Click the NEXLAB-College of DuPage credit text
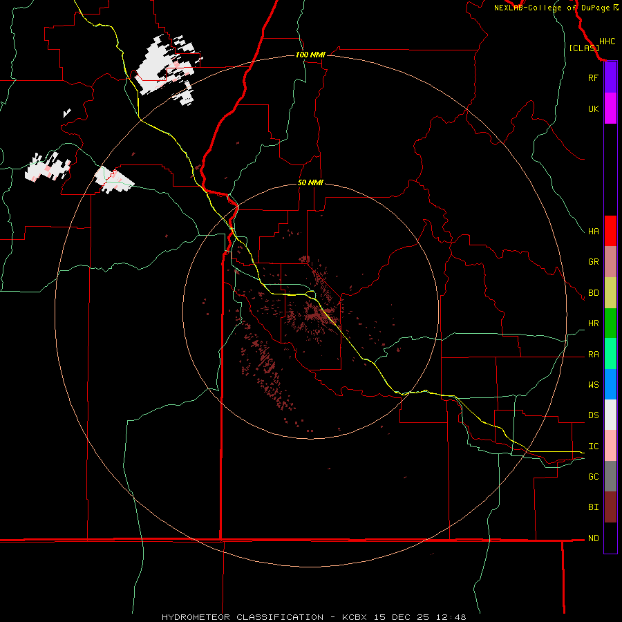Image resolution: width=622 pixels, height=622 pixels. click(552, 8)
